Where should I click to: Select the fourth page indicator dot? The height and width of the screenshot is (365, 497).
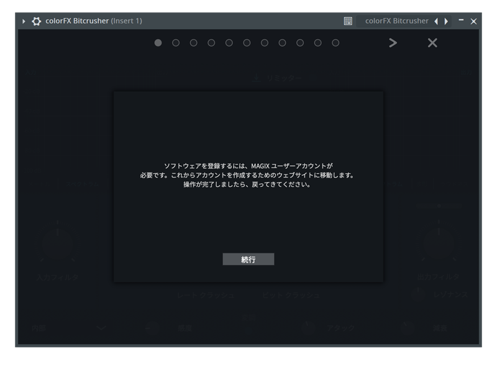click(x=211, y=43)
